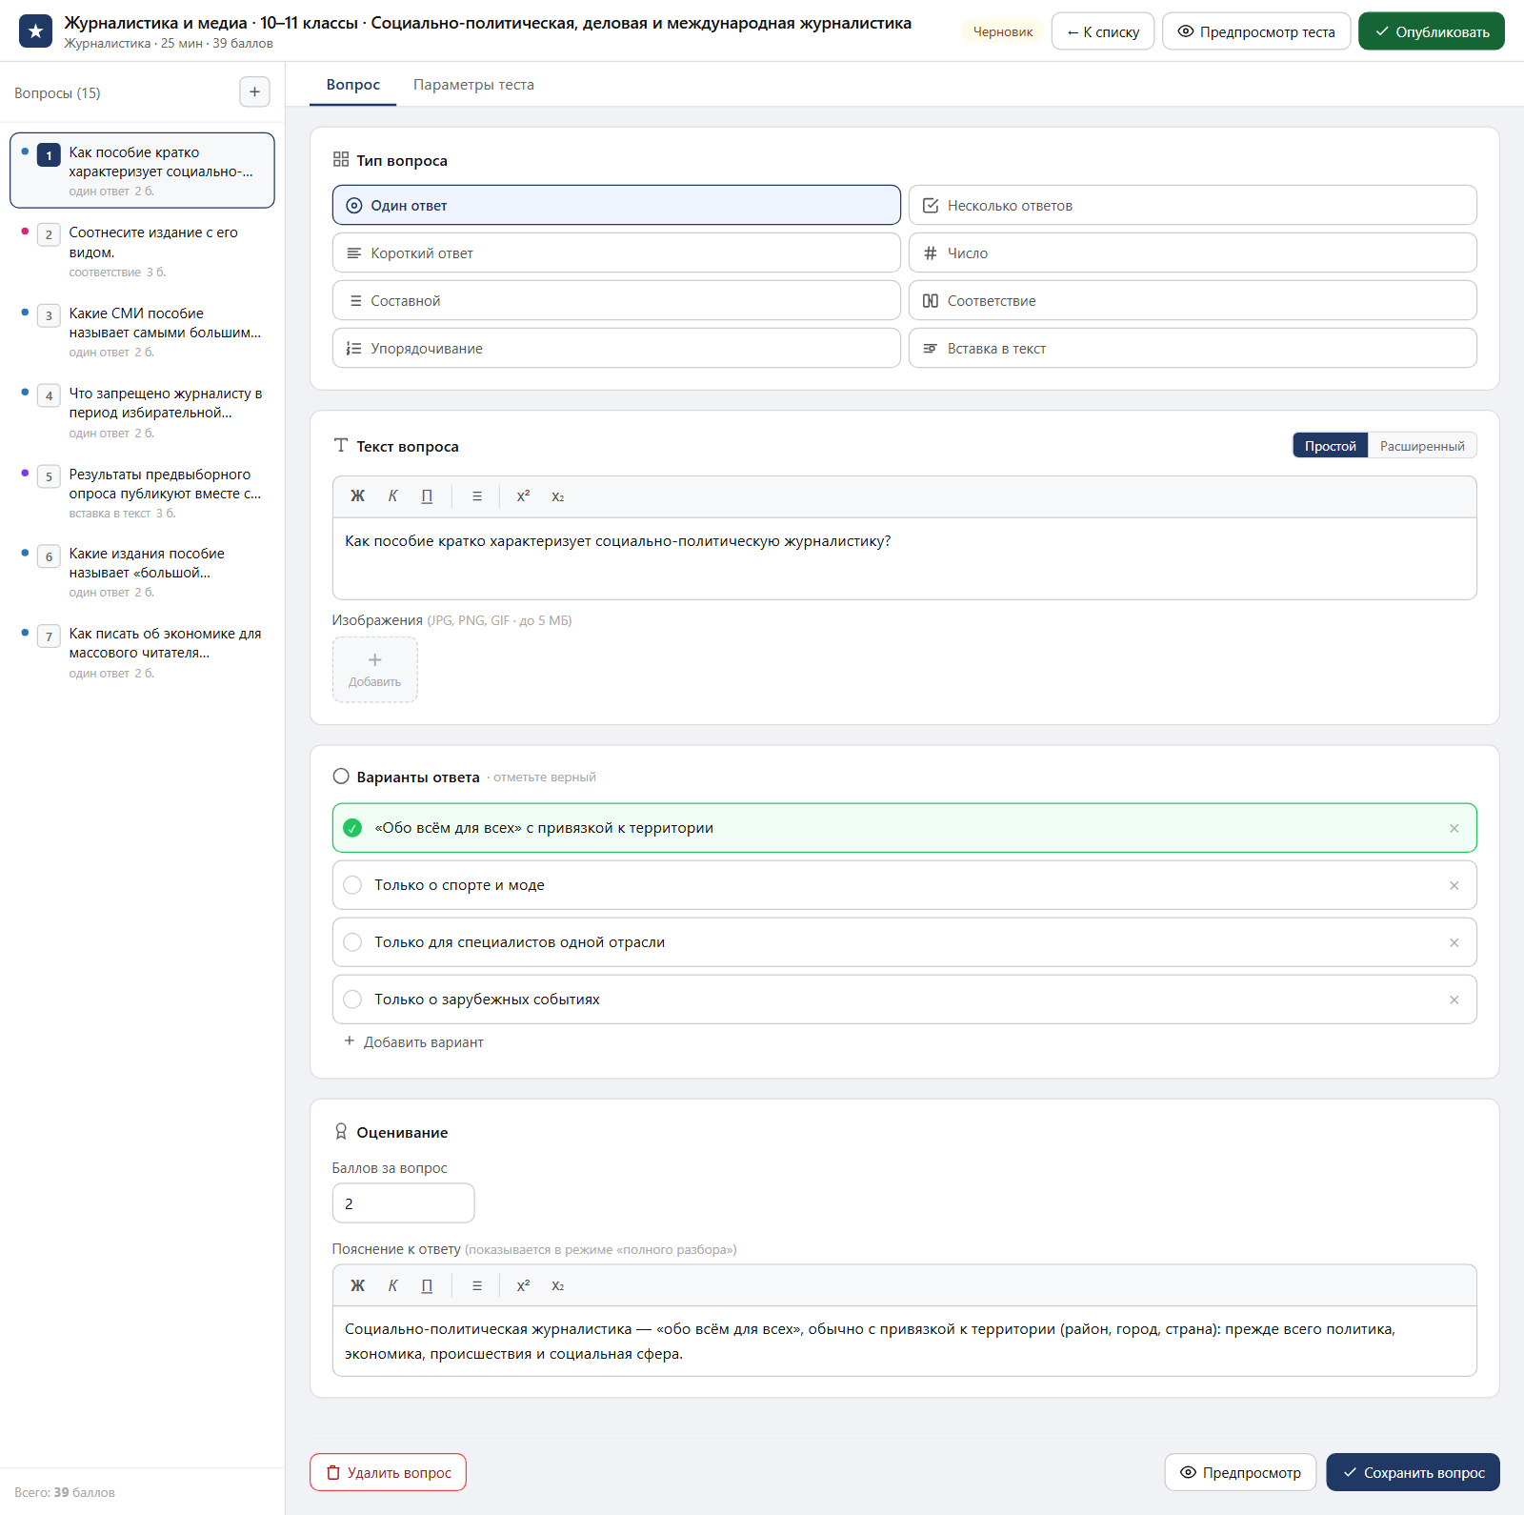Click superscript icon in question text toolbar

coord(523,496)
